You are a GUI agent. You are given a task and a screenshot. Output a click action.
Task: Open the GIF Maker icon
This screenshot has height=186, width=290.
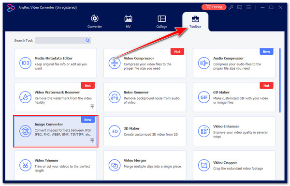(204, 97)
